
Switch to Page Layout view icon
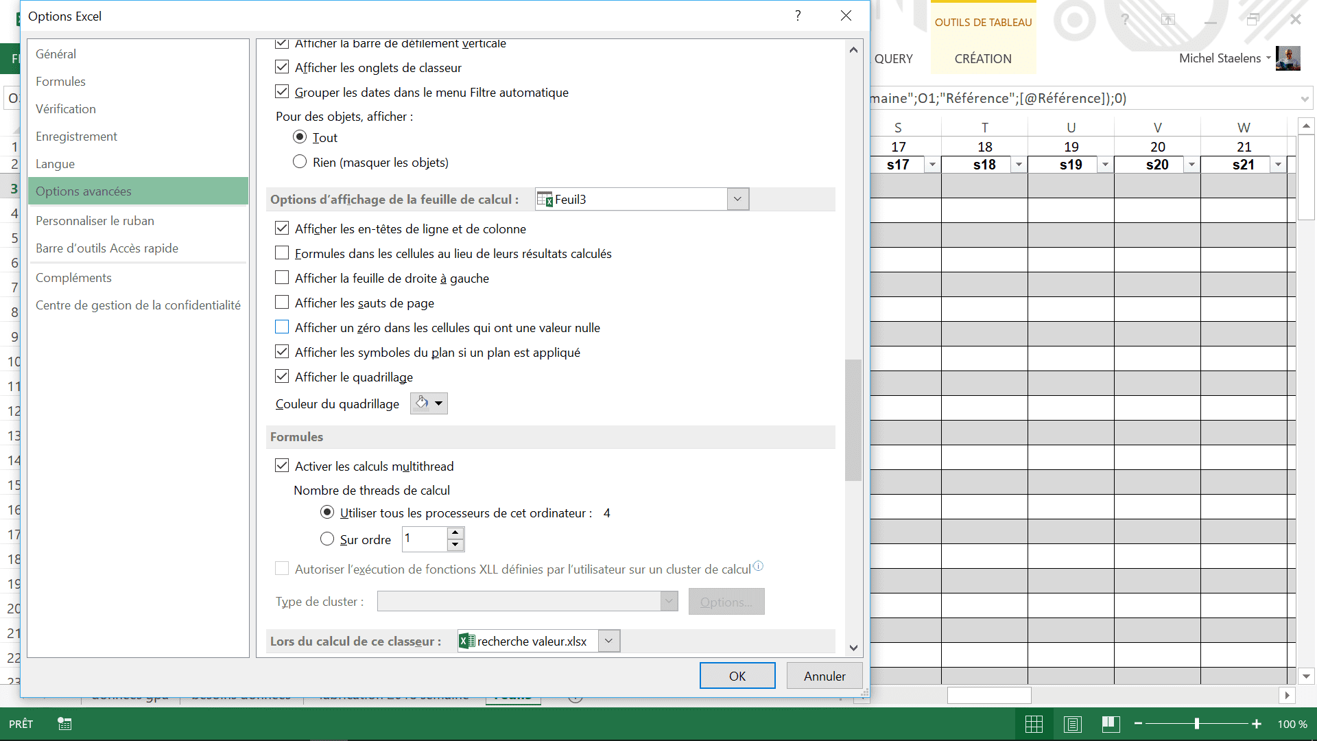click(1073, 724)
